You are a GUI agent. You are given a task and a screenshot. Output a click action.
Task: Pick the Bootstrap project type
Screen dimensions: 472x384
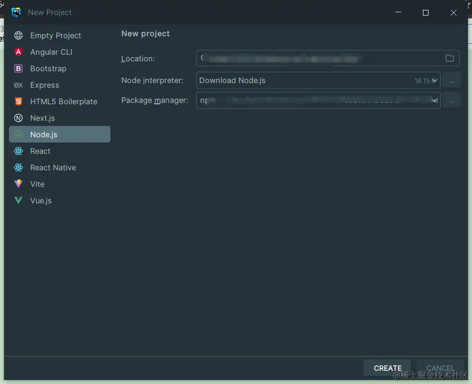click(x=59, y=68)
